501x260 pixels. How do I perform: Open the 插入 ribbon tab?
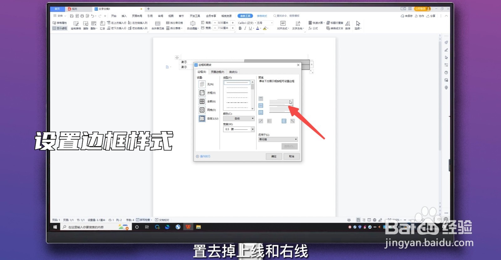point(124,16)
